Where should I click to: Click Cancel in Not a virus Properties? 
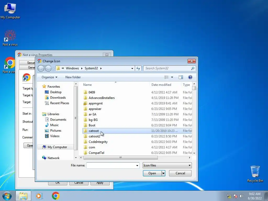pyautogui.click(x=79, y=183)
